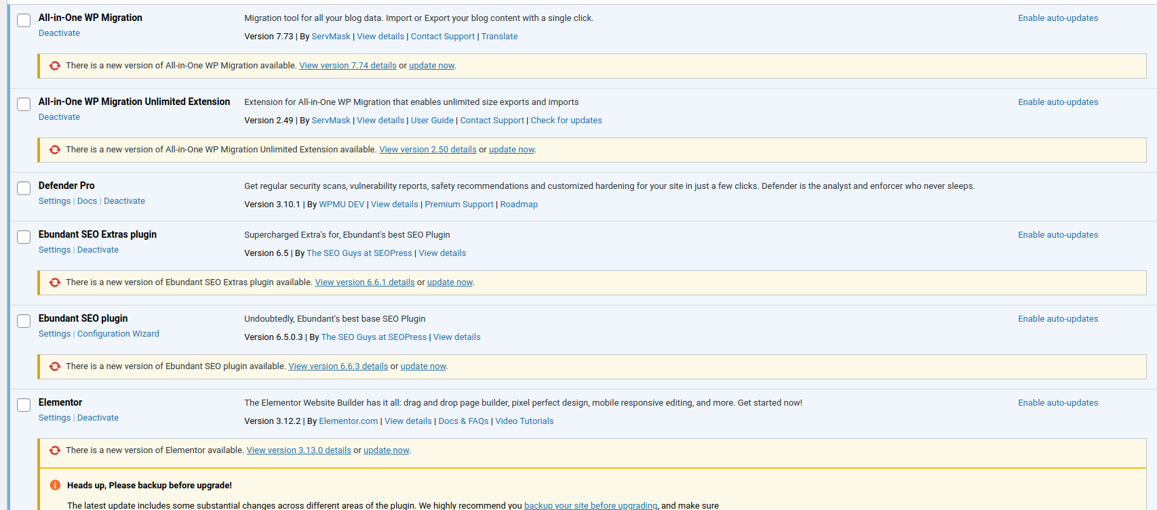Click the update icon in Elementor update notice
This screenshot has height=510, width=1157.
55,450
